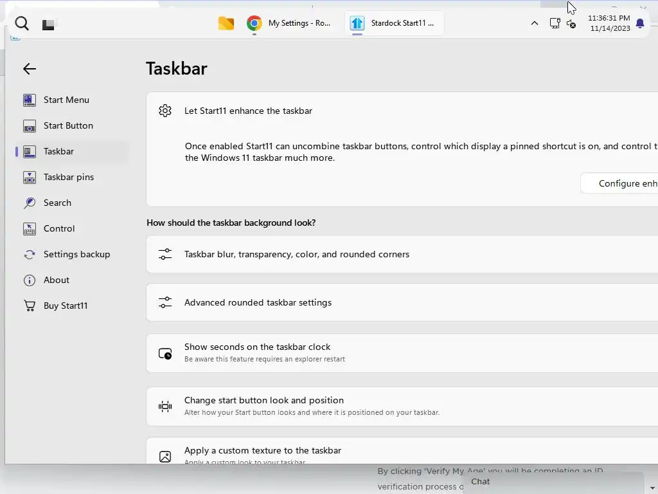This screenshot has width=658, height=494.
Task: Click slider icon for Taskbar blur row
Action: (165, 254)
